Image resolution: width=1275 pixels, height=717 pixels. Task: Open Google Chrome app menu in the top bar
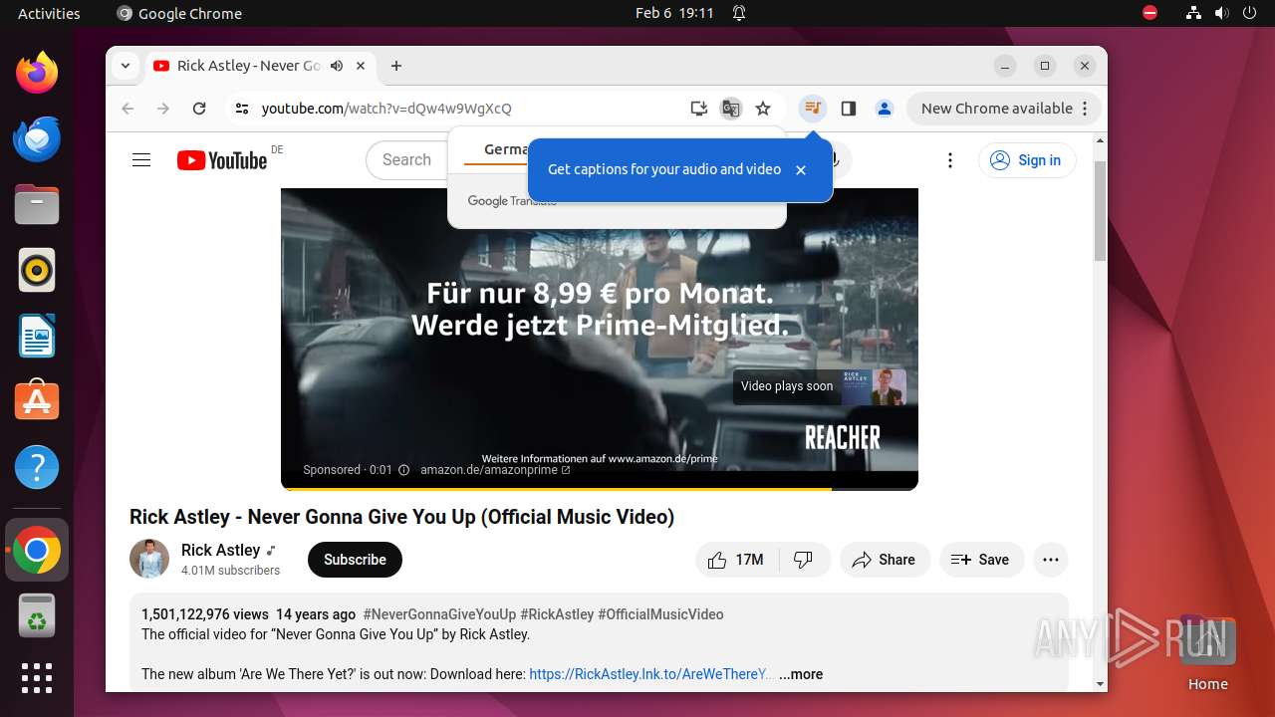179,13
